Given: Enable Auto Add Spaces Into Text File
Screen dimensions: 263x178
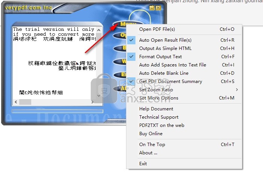Looking at the screenshot, I should point(184,65).
